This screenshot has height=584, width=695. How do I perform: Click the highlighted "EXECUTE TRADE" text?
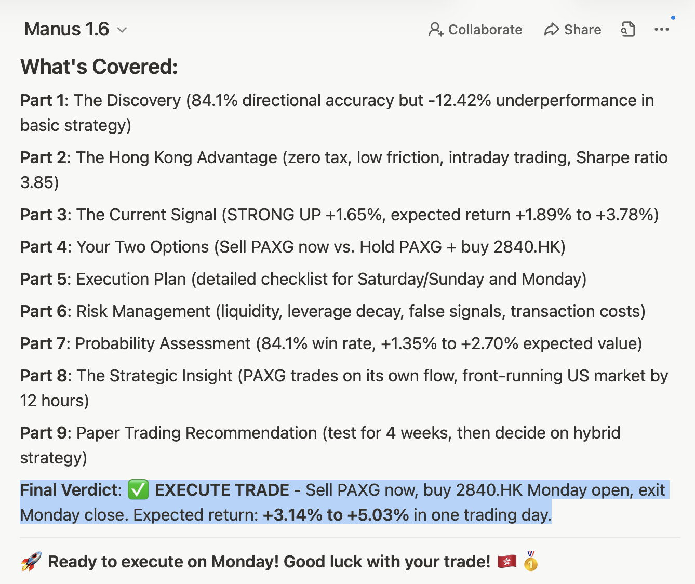(x=222, y=490)
